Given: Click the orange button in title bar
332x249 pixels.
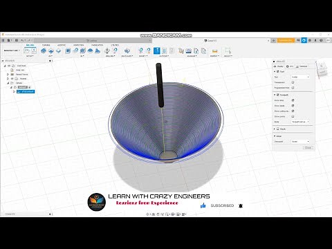Looking at the screenshot, I should click(286, 40).
